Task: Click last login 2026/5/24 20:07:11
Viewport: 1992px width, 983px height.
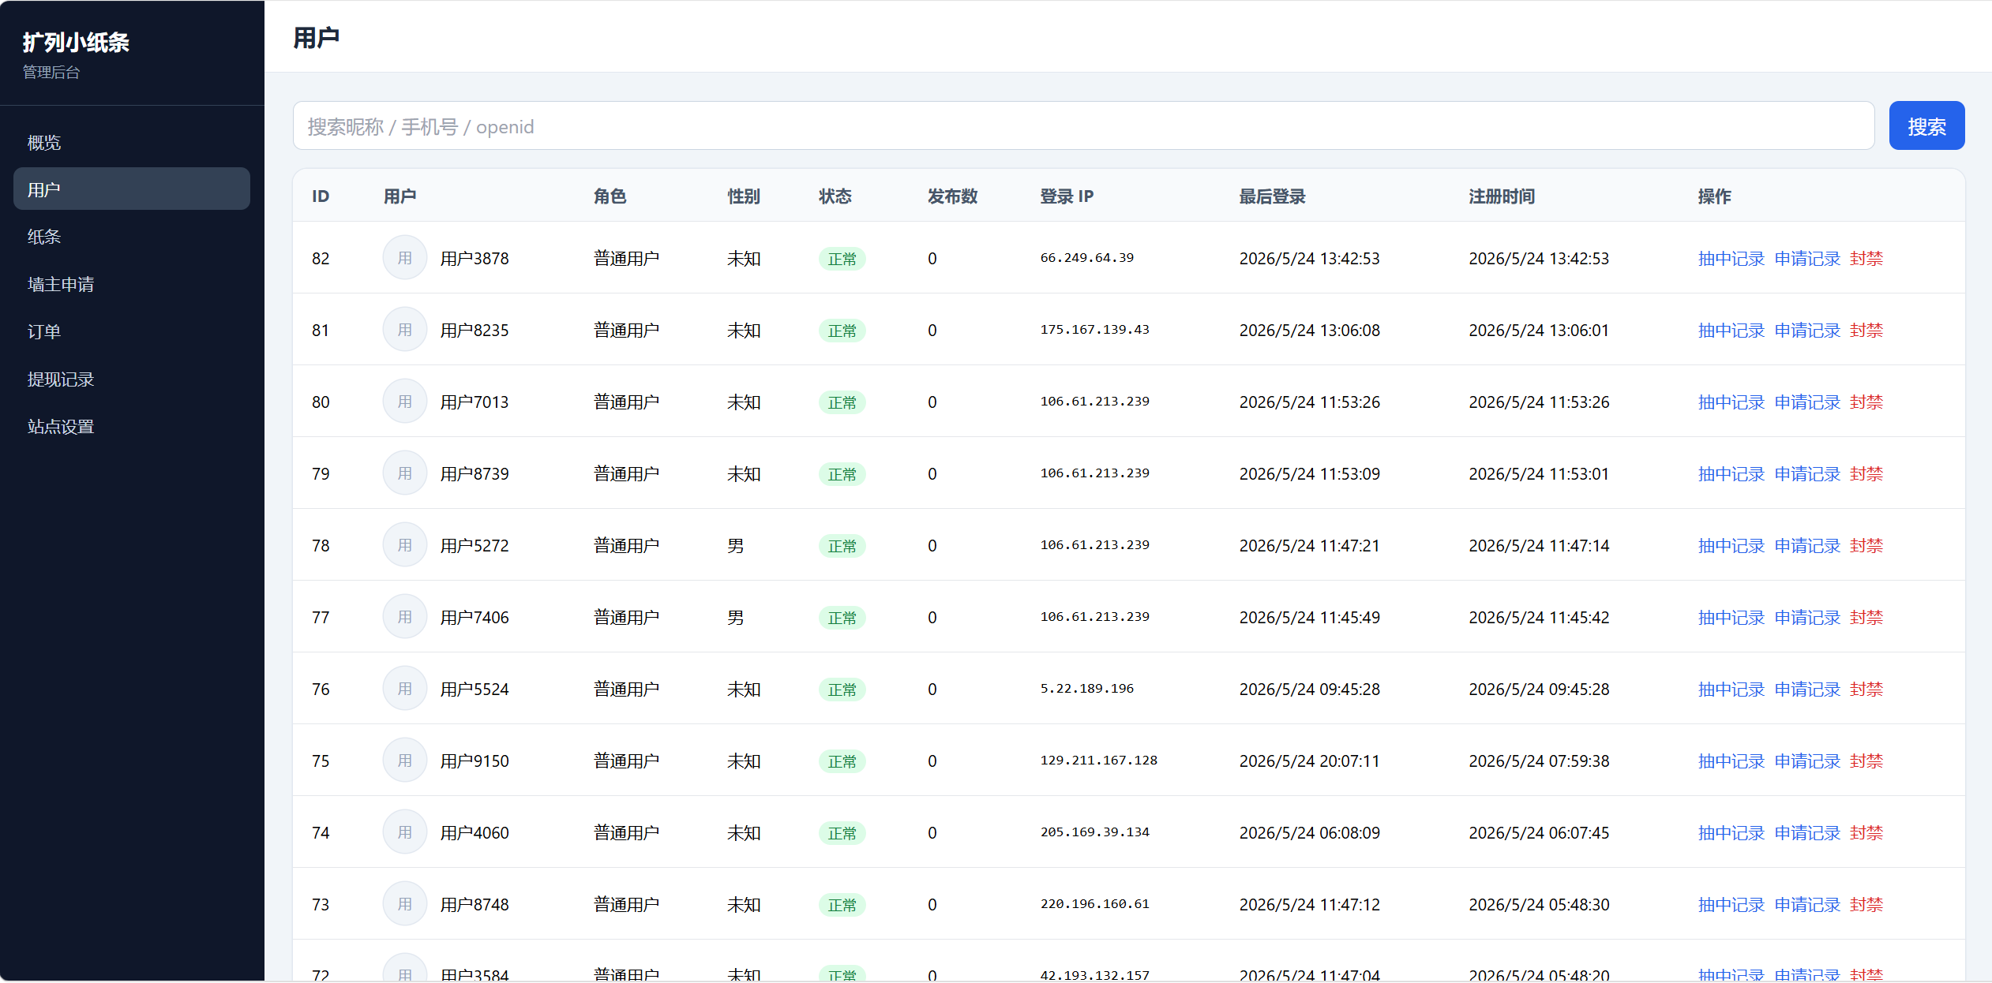Action: 1309,761
